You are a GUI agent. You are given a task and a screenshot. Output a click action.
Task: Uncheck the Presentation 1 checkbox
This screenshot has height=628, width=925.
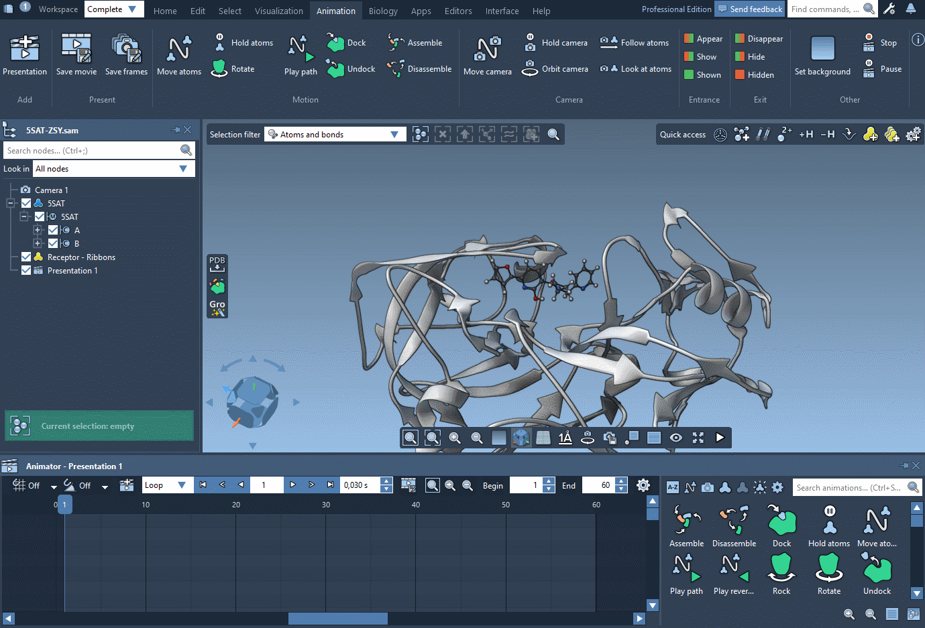26,270
